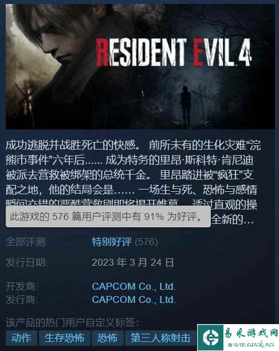Viewport: 279px width, 351px height.
Task: Click the 全部评测 label
Action: 26,242
